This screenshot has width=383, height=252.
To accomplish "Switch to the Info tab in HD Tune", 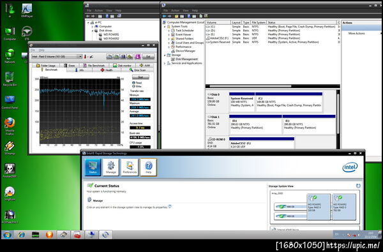I will (x=79, y=70).
